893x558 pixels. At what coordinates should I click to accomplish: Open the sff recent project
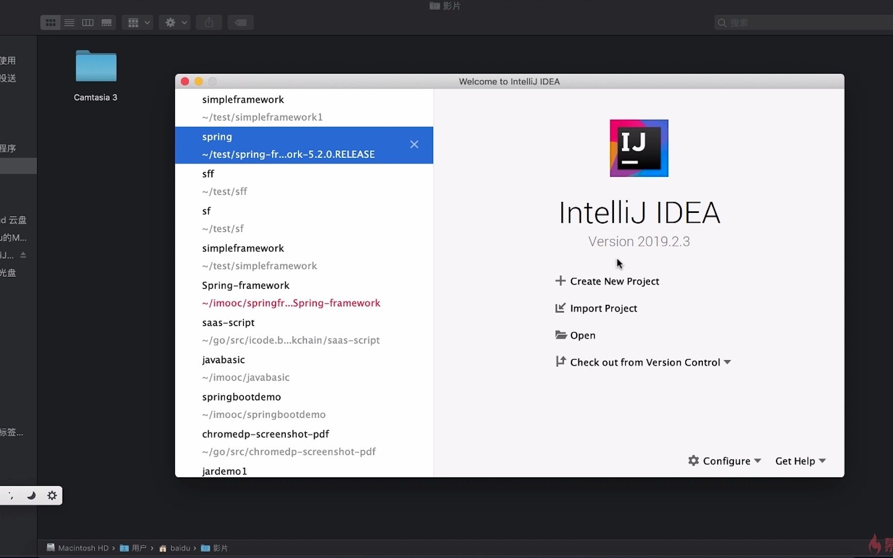(304, 182)
